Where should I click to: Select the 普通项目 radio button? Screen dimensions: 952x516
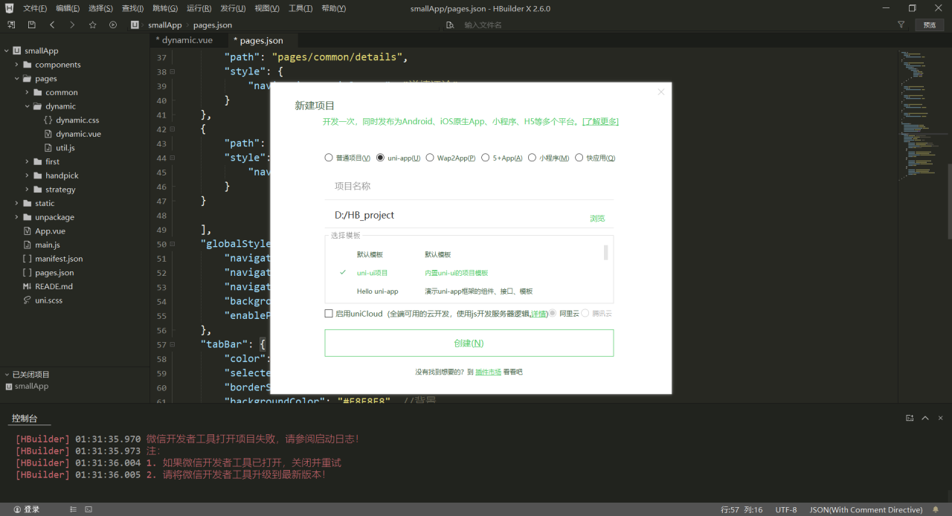(329, 158)
